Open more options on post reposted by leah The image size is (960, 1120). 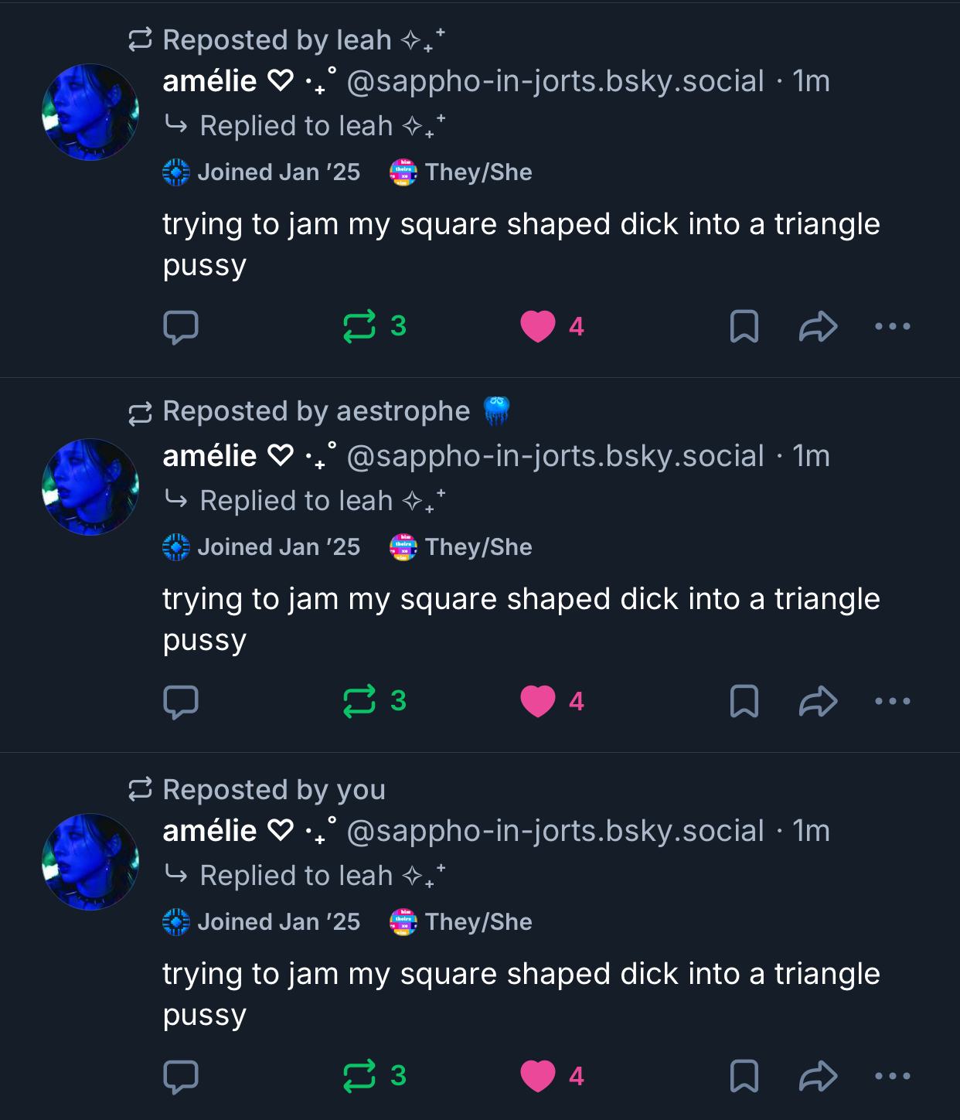tap(892, 327)
